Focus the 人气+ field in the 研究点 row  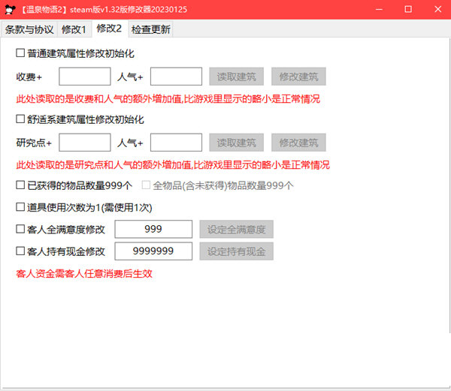pyautogui.click(x=176, y=143)
